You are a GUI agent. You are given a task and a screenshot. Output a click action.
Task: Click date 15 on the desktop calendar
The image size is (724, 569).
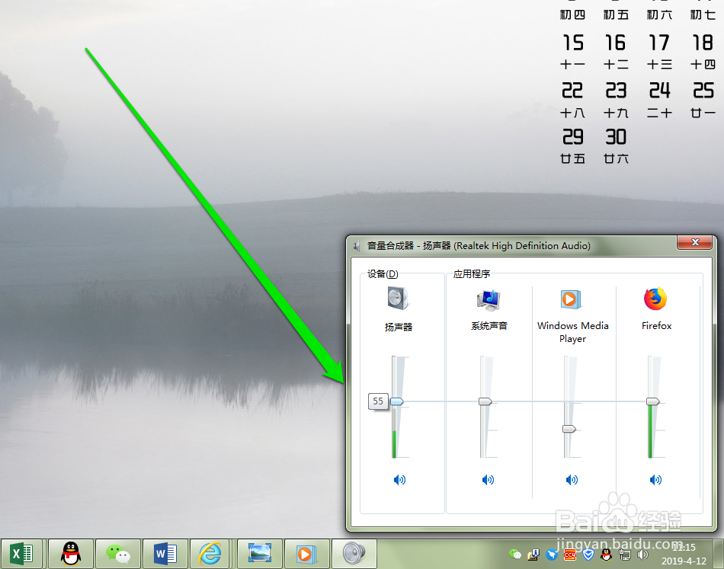point(572,43)
